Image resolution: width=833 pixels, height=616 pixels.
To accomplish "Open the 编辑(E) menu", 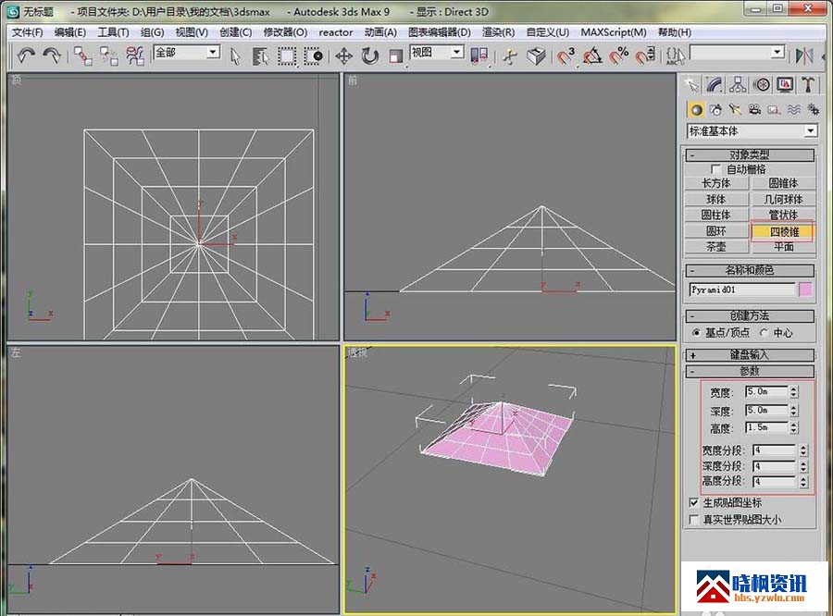I will [x=70, y=32].
